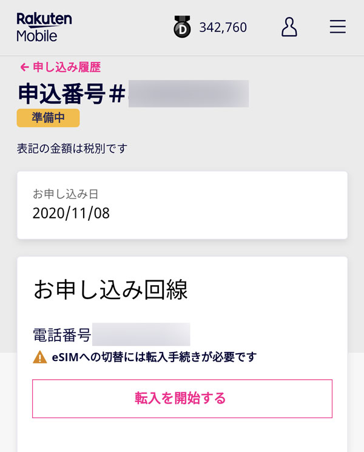364x452 pixels.
Task: Click the D rank medal icon
Action: (x=182, y=28)
